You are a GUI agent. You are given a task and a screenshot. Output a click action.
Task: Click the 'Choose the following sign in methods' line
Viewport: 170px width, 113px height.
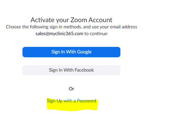tap(71, 27)
